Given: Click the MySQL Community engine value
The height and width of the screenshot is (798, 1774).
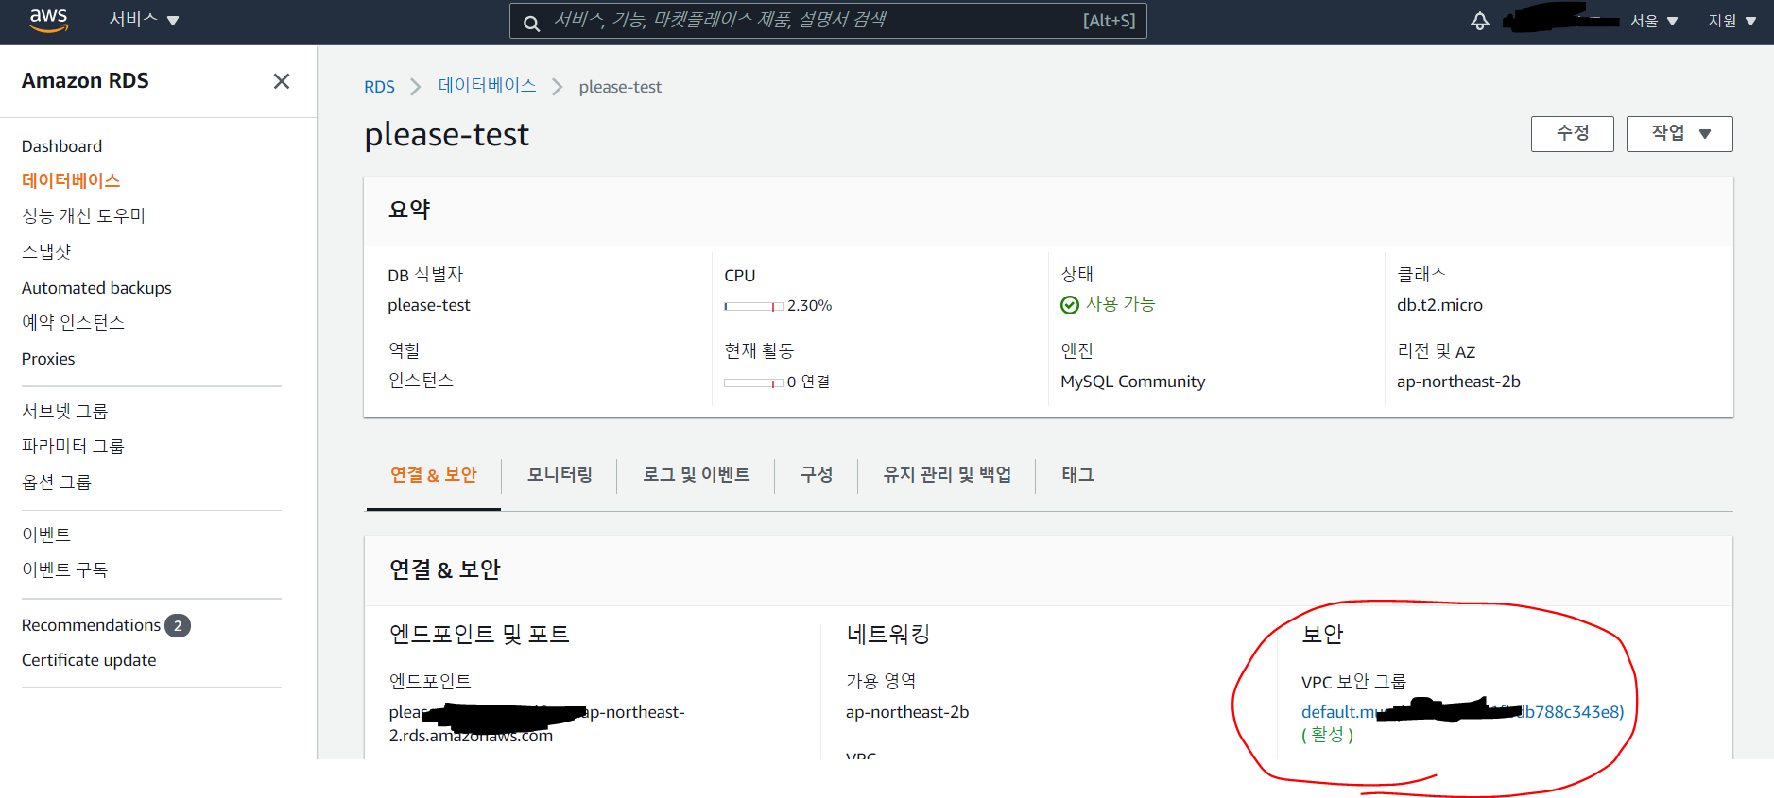Looking at the screenshot, I should [1132, 382].
